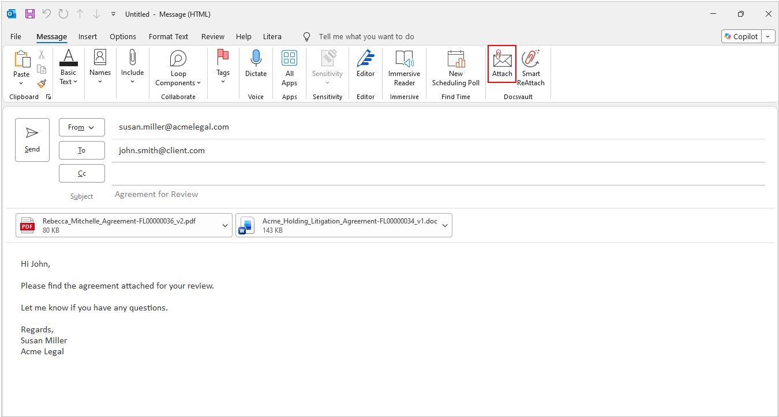
Task: Send the email with the Send button
Action: point(32,140)
